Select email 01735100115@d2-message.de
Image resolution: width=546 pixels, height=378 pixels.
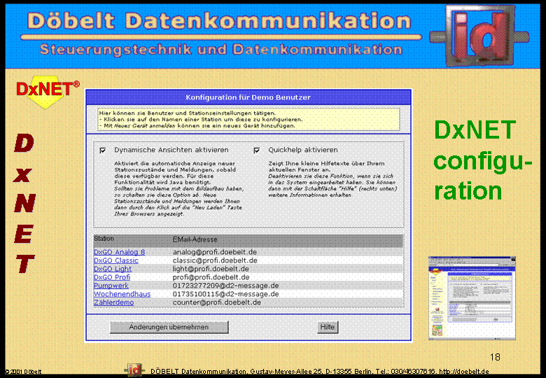pyautogui.click(x=225, y=294)
